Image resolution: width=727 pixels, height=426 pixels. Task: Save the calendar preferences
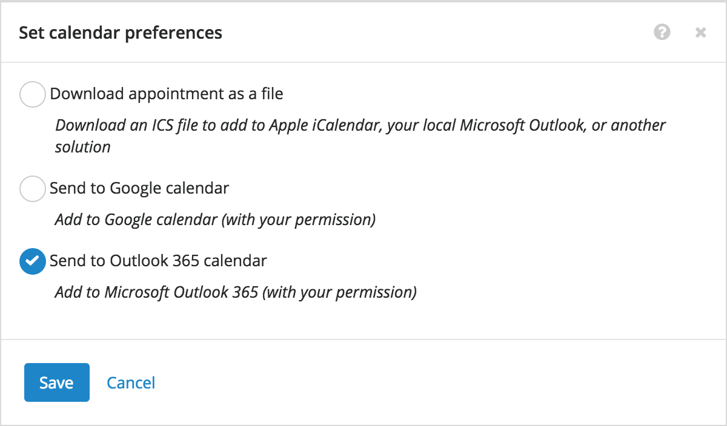pos(57,382)
